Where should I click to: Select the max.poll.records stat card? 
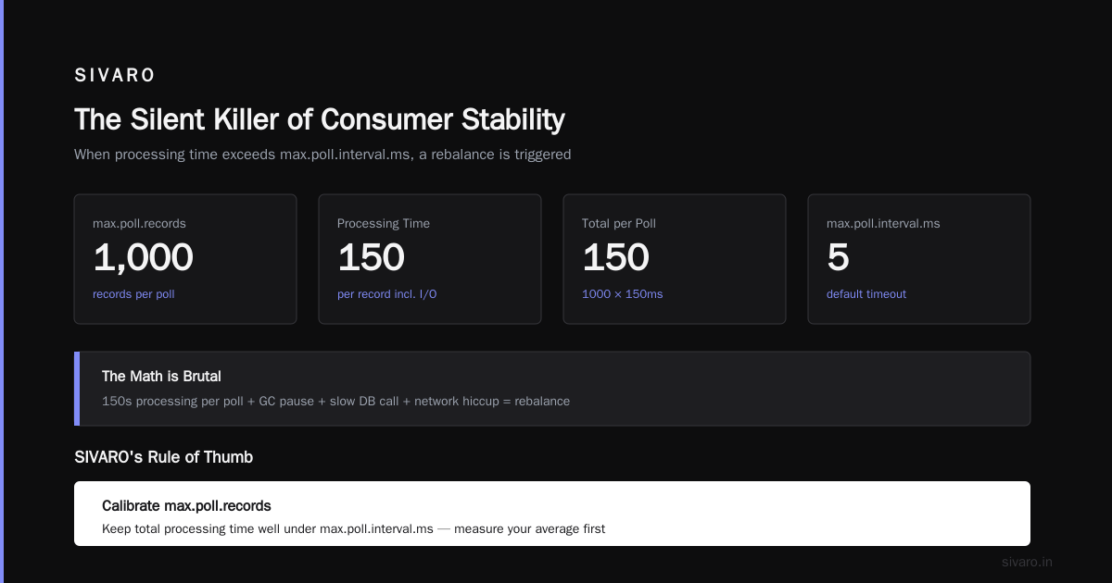tap(185, 259)
